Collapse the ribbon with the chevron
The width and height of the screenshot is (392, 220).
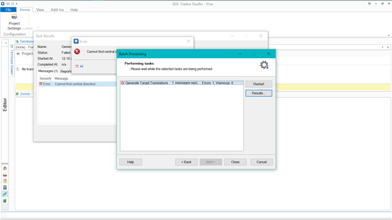click(389, 35)
